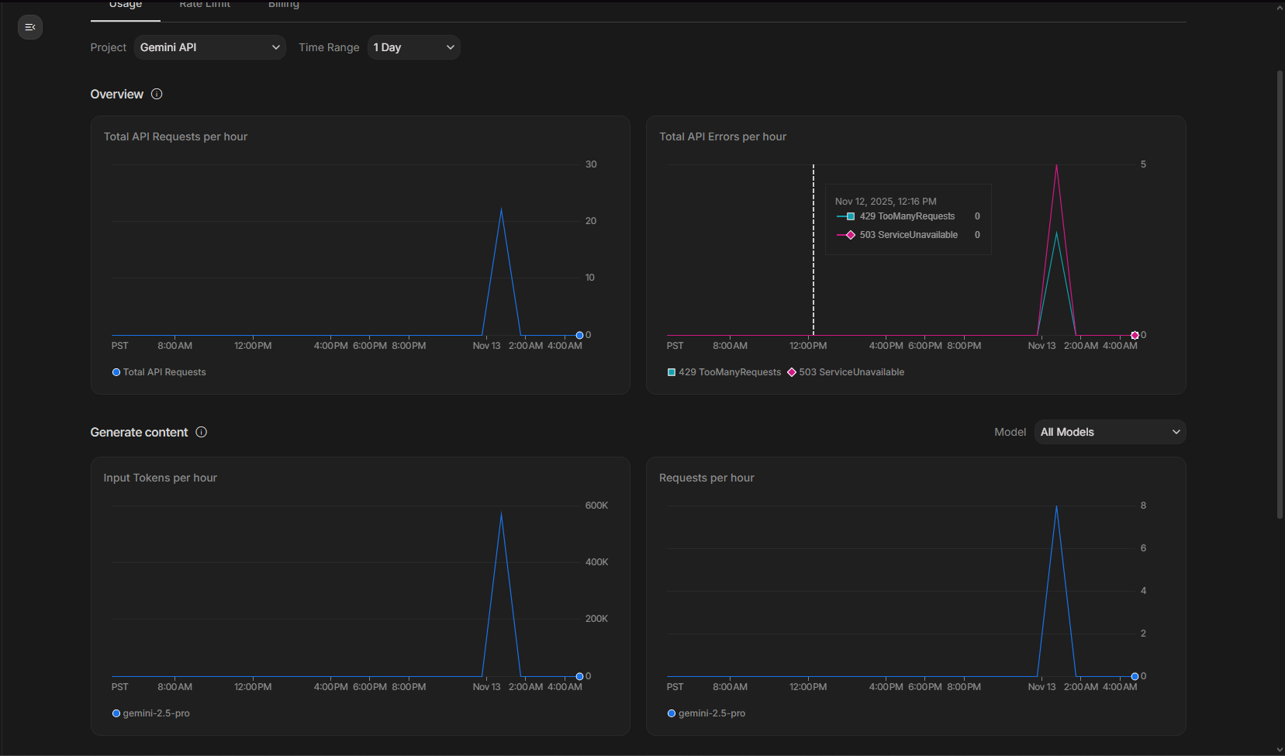Click the "503 ServiceUnavailable" entry in the tooltip
Image resolution: width=1285 pixels, height=756 pixels.
(x=908, y=235)
